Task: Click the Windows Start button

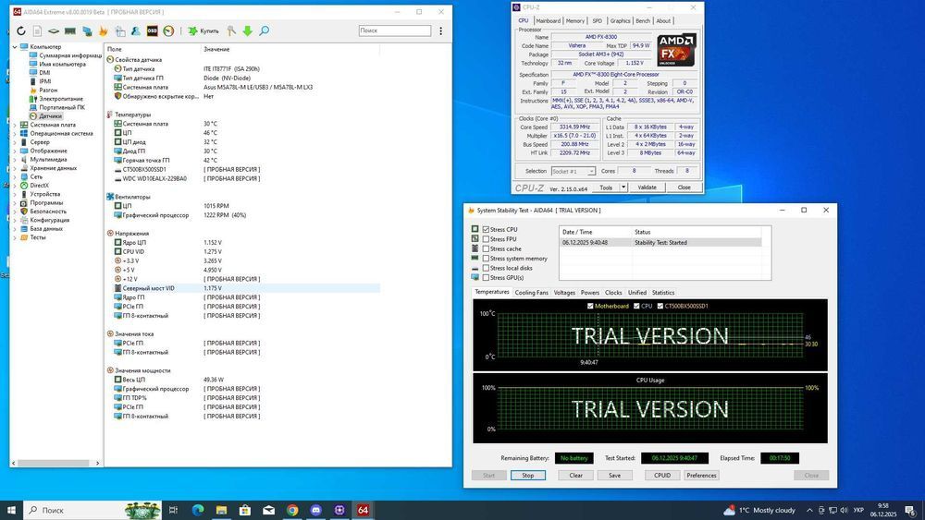Action: 11,510
